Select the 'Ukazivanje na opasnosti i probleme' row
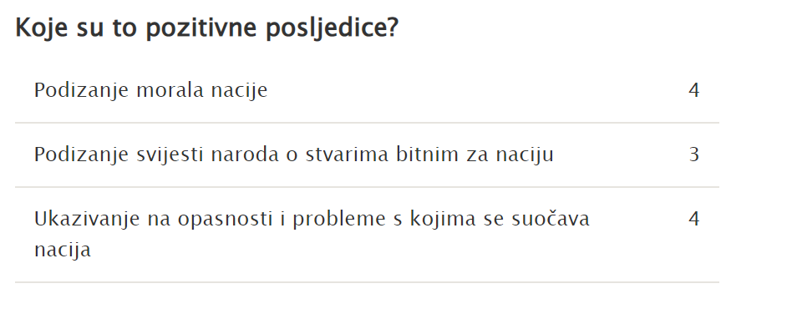This screenshot has width=787, height=314. [x=367, y=234]
